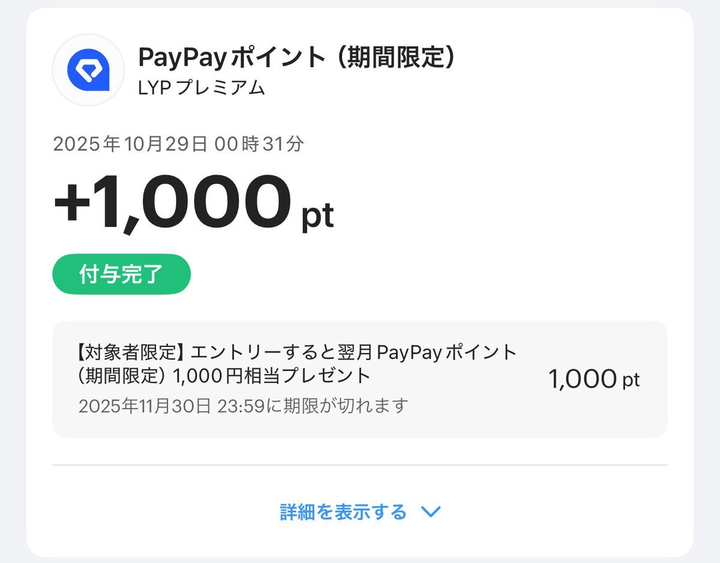This screenshot has width=720, height=563.
Task: Click the green 付与完了 status badge
Action: click(x=121, y=275)
